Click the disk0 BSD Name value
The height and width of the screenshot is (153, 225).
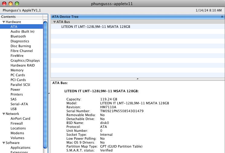(104, 123)
